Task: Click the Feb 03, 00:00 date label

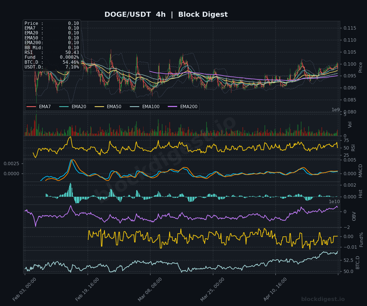Action: pyautogui.click(x=25, y=289)
